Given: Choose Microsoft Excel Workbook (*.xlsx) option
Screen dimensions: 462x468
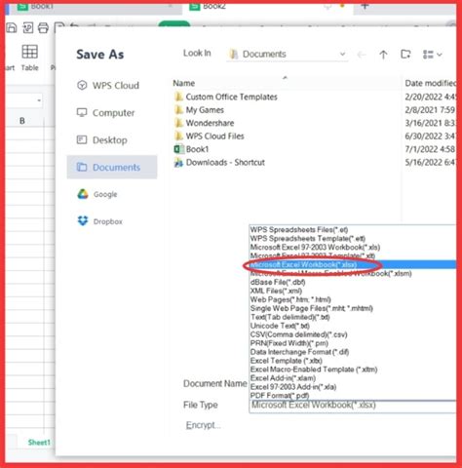Looking at the screenshot, I should pos(353,264).
